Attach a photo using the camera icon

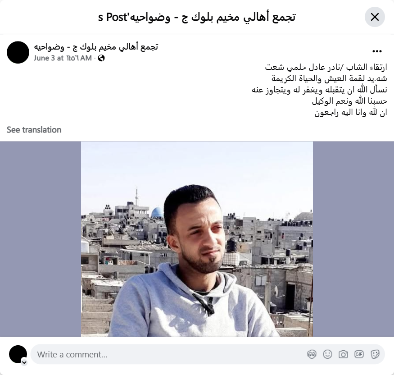(343, 354)
